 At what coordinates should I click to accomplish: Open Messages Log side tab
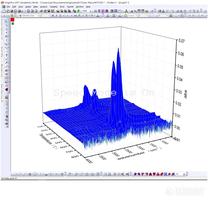click(2, 70)
